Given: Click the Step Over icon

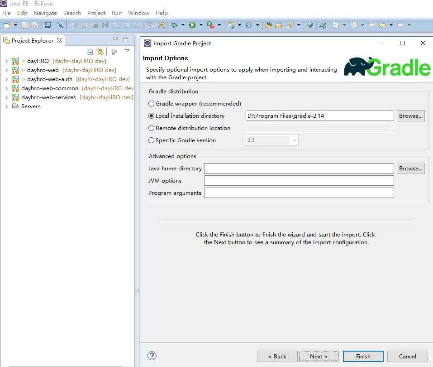Looking at the screenshot, I should (x=126, y=25).
